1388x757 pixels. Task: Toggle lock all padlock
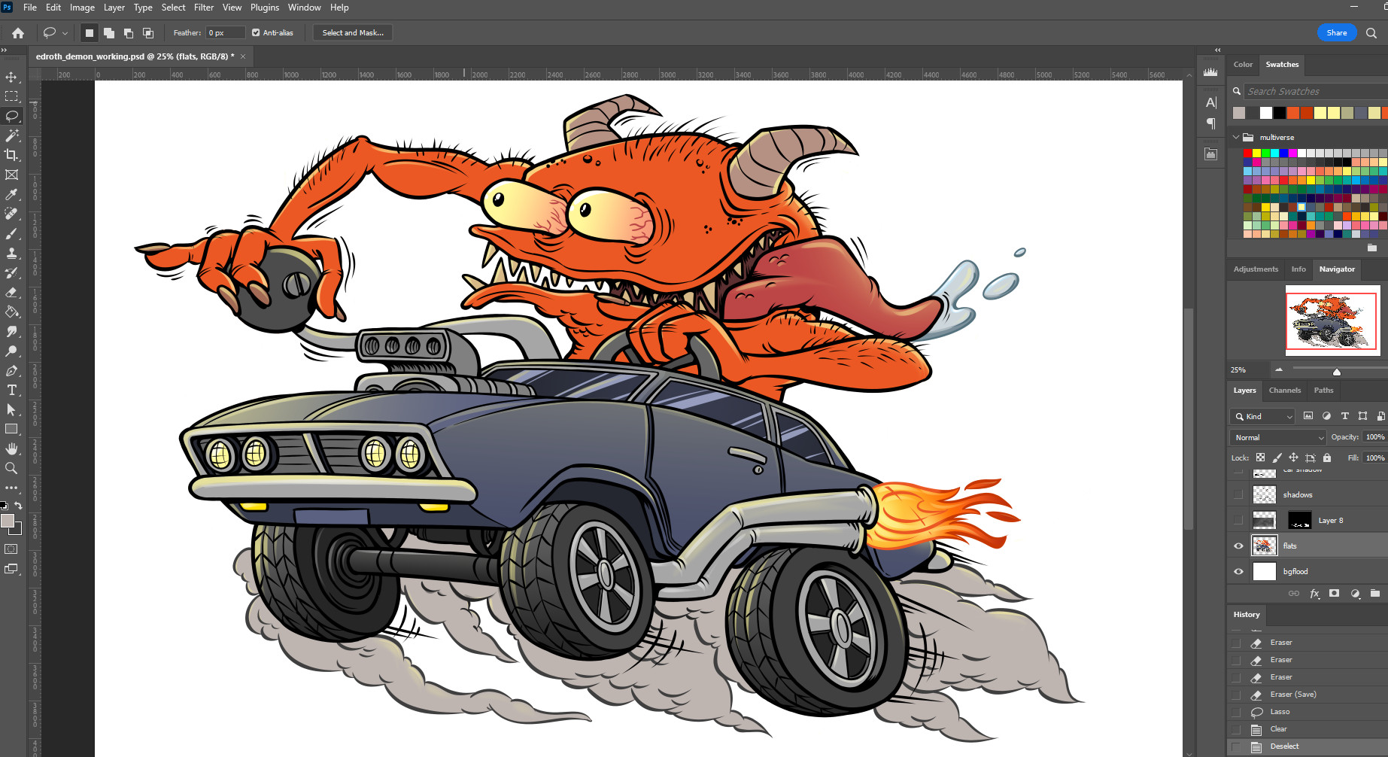(1327, 458)
